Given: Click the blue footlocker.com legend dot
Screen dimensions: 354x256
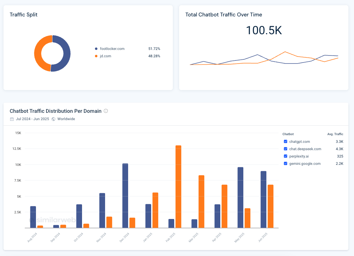Looking at the screenshot, I should coord(96,49).
